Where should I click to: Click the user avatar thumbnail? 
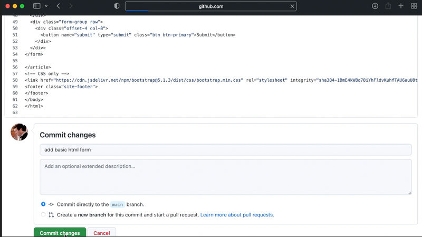pos(19,132)
